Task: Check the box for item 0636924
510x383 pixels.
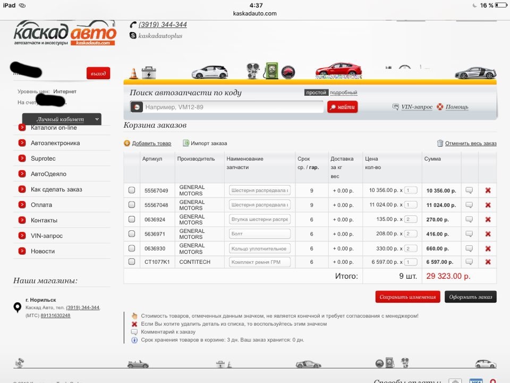Action: tap(132, 219)
